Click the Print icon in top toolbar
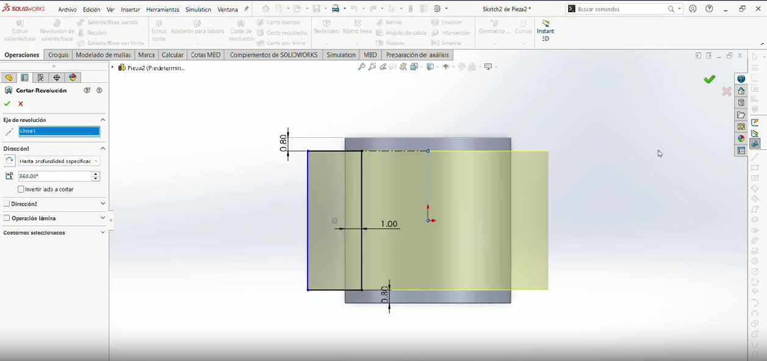Screen dimensions: 767x361 pos(335,9)
